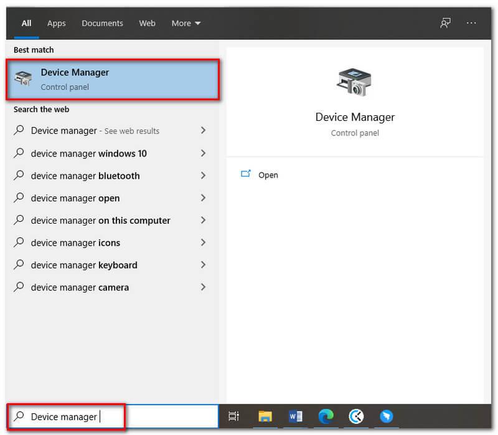This screenshot has height=435, width=498.
Task: Expand arrow for device manager camera
Action: tap(203, 287)
